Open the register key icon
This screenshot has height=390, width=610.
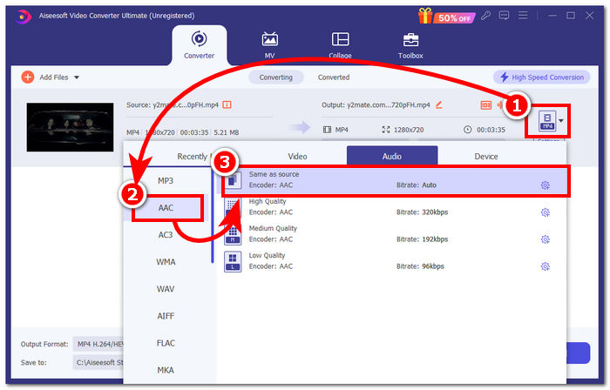coord(485,16)
